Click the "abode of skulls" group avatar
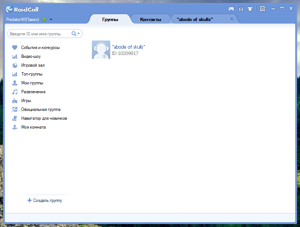Screen dimensions: 300x227 (x=101, y=50)
